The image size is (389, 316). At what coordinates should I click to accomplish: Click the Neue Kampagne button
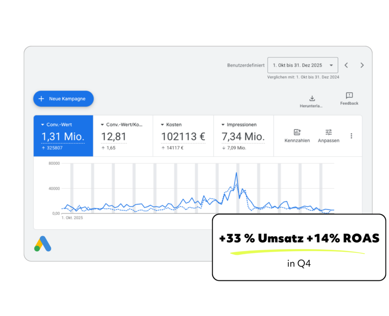coord(63,99)
